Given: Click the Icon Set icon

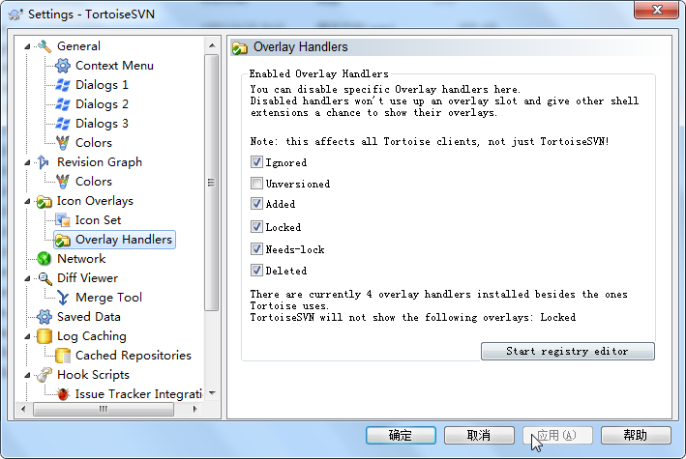Looking at the screenshot, I should pyautogui.click(x=63, y=220).
